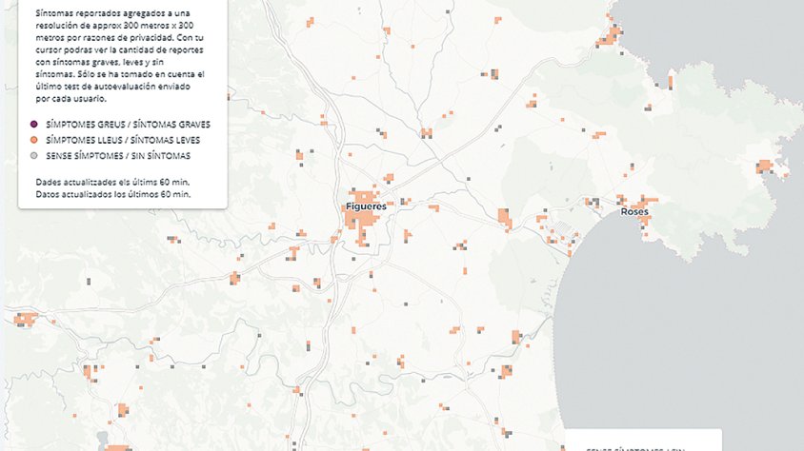The height and width of the screenshot is (451, 804).
Task: Click the Figueres city label on the map
Action: point(366,206)
